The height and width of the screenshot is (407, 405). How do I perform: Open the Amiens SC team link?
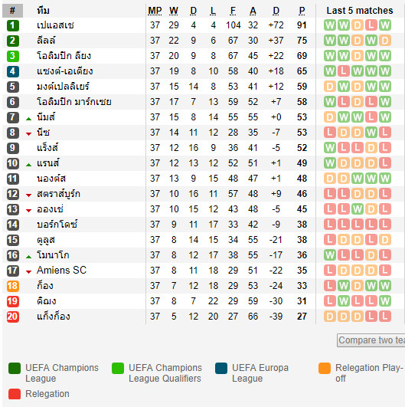click(61, 271)
